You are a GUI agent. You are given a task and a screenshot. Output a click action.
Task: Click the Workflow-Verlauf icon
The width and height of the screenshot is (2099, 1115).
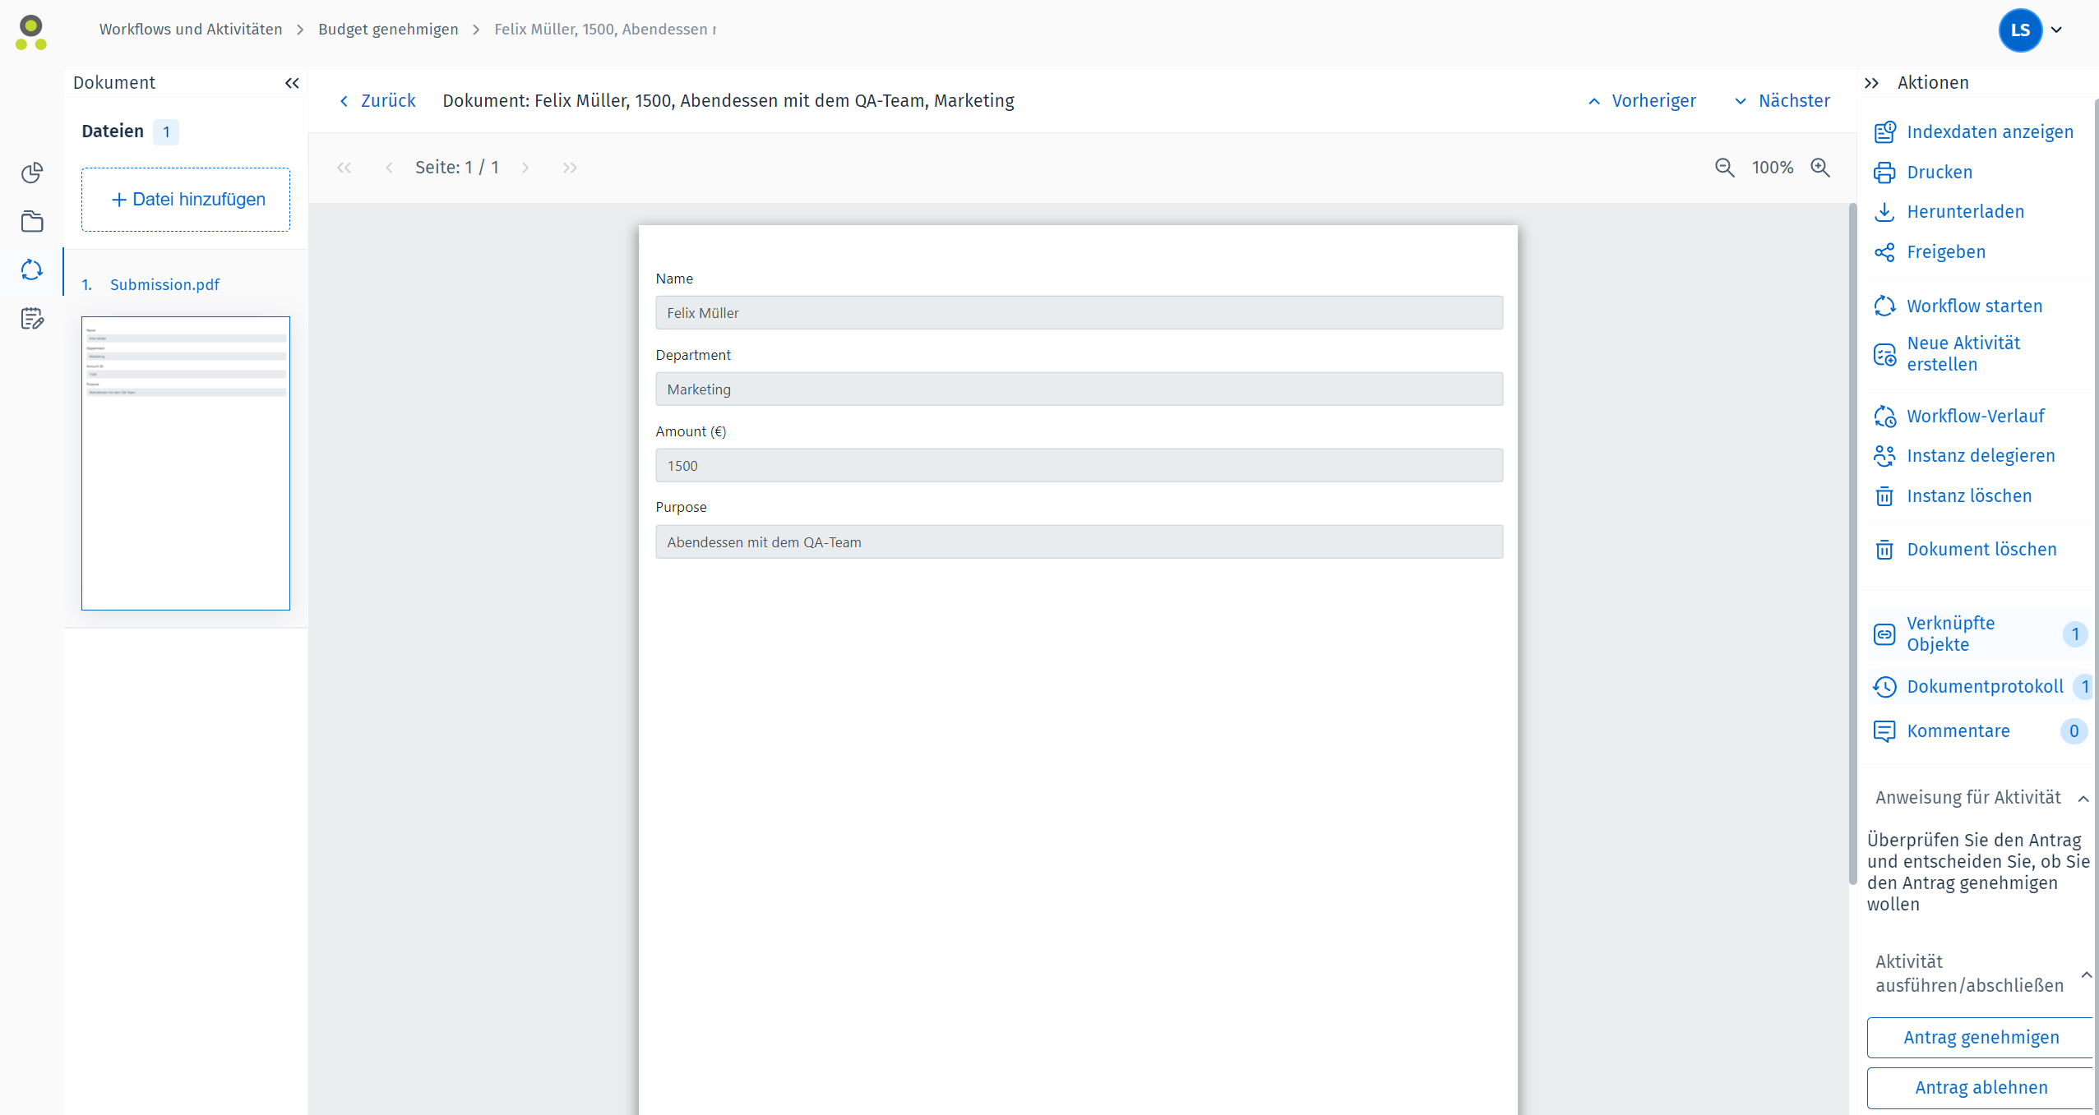click(1884, 417)
